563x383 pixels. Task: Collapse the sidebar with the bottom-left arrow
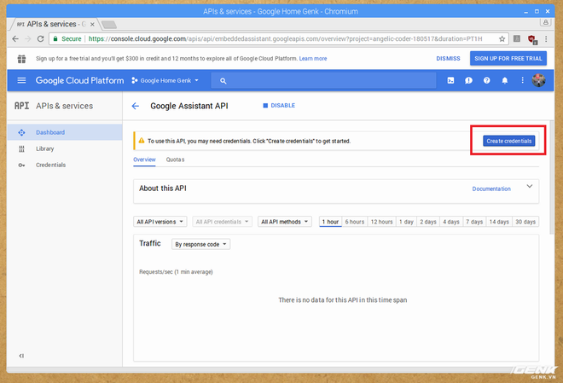(21, 356)
